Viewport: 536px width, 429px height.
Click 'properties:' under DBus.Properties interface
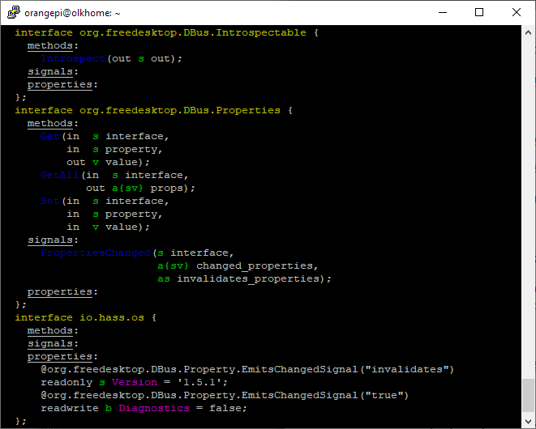click(63, 292)
